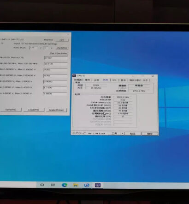189x204 pixels.
Task: Click the 16 GBytes size value
Action: tap(96, 88)
